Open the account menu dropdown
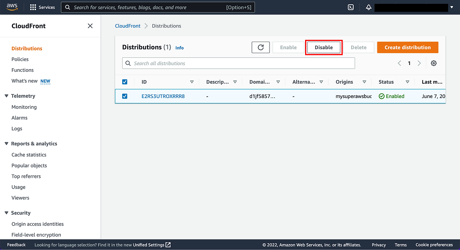Screen dimensions: 460x250 [x=451, y=7]
